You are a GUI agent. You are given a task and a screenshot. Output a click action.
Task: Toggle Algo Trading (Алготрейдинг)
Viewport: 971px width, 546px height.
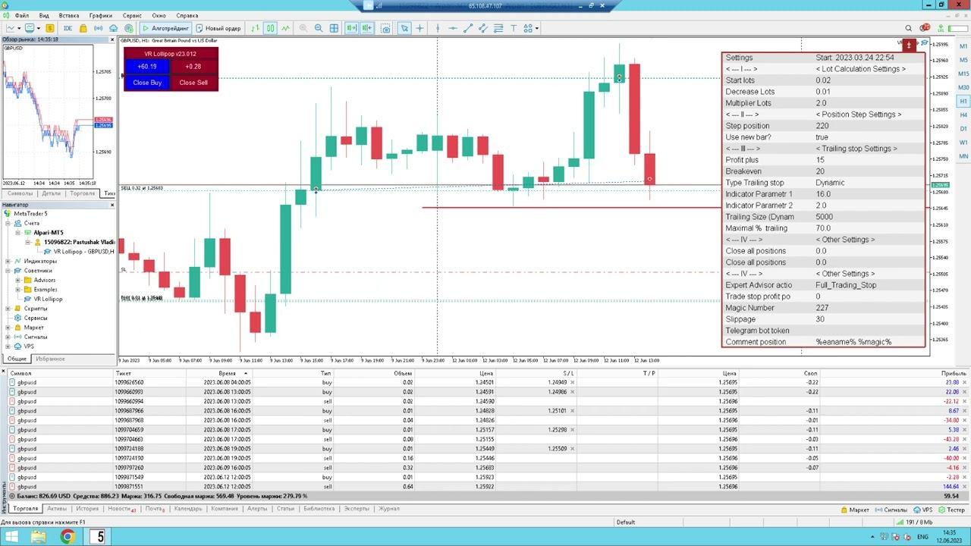[x=166, y=28]
